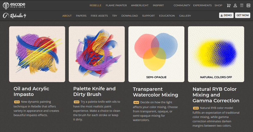The image size is (253, 132).
Task: Select the DOWNLOAD tab
Action: click(x=129, y=16)
